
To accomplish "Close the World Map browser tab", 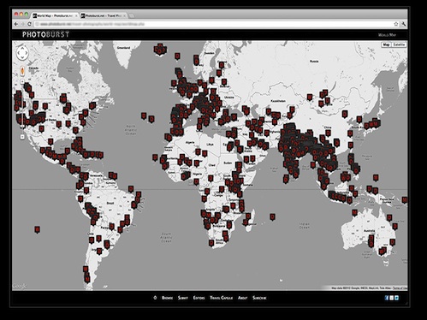I will coord(76,15).
